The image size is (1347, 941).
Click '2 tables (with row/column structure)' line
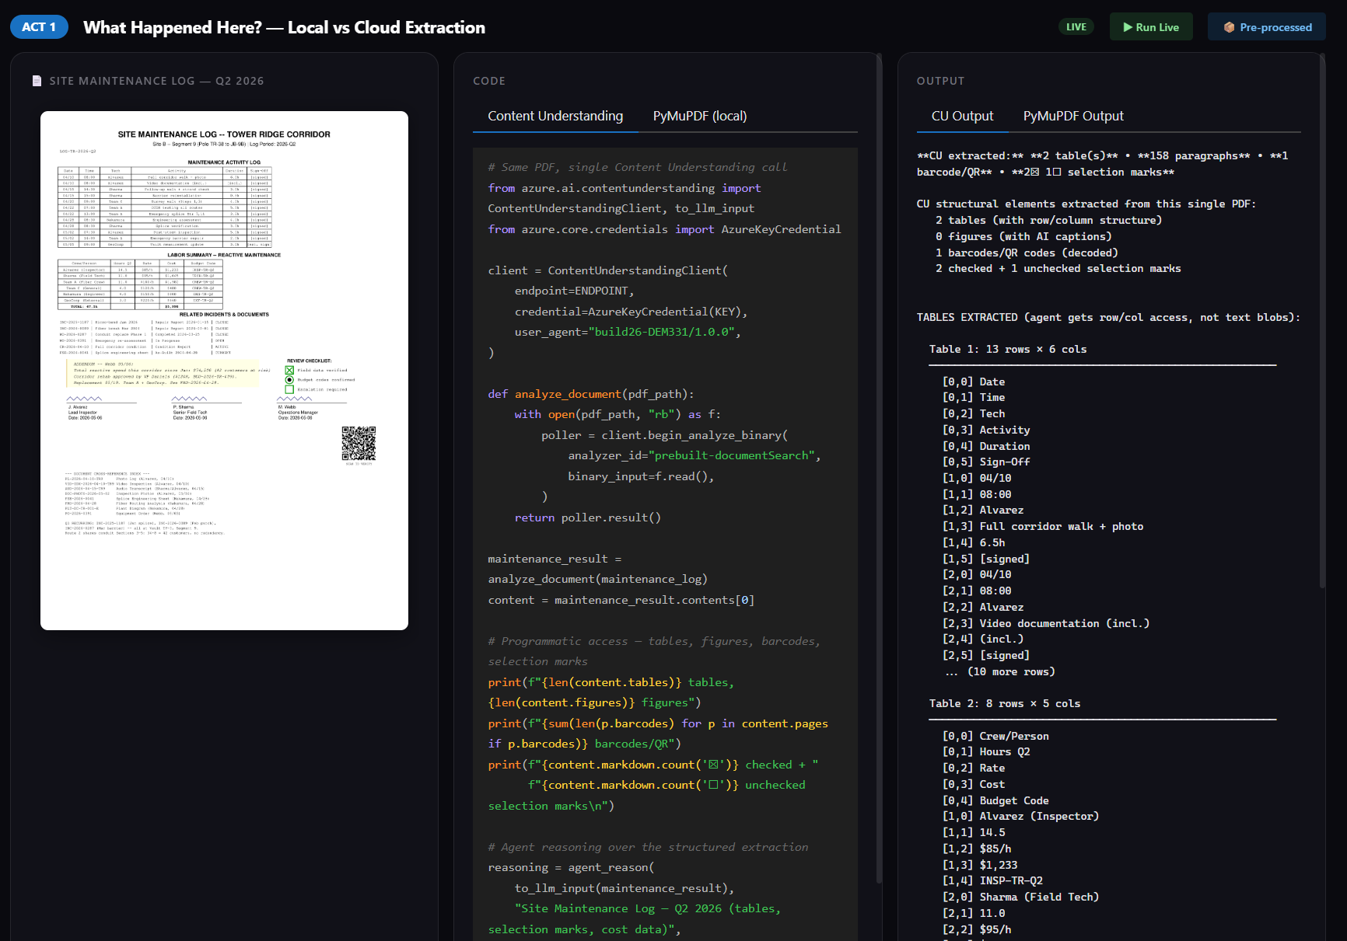point(1048,220)
